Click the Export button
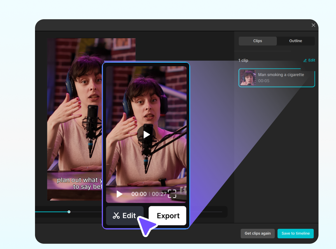Screen dimensions: 336x249 click(167, 216)
